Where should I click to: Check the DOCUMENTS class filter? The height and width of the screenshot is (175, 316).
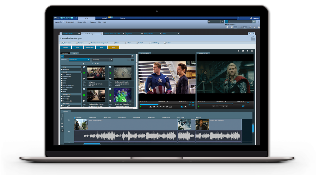tap(62, 74)
